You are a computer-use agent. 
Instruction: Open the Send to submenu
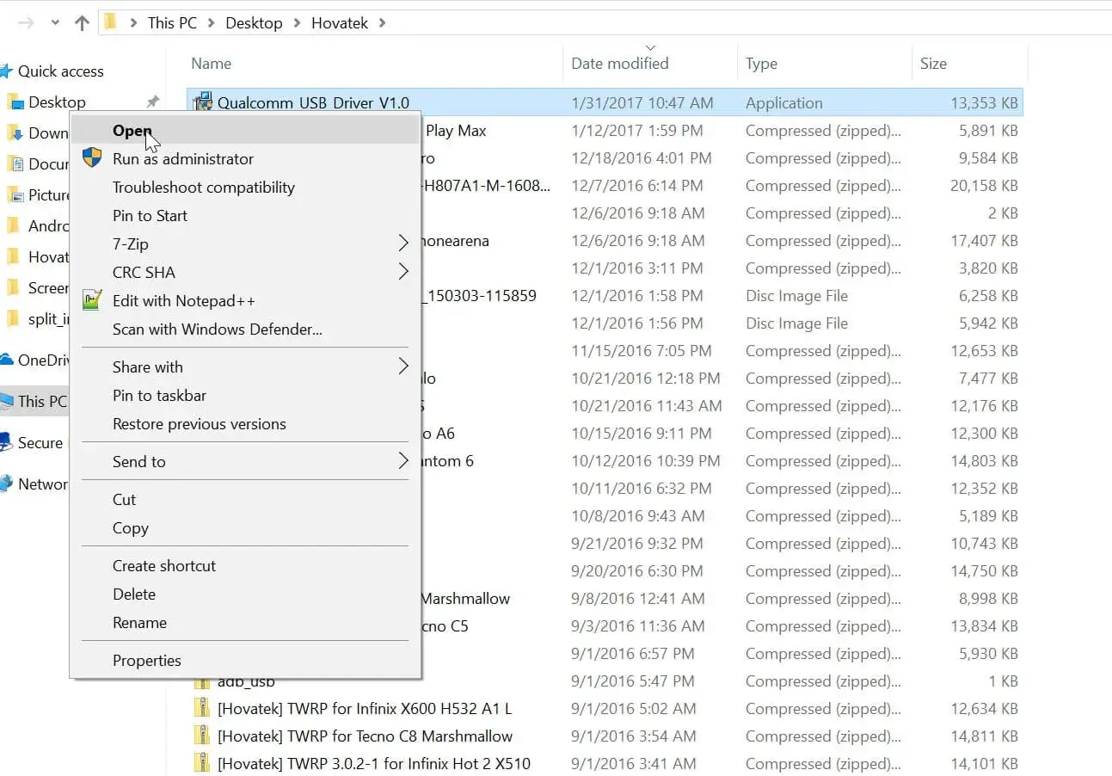click(x=245, y=462)
